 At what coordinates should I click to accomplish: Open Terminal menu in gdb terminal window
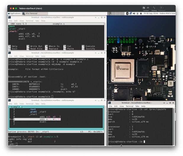coord(30,104)
